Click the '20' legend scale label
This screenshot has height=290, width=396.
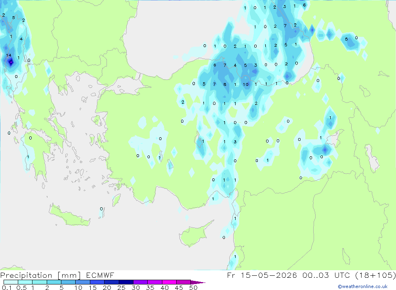107,288
